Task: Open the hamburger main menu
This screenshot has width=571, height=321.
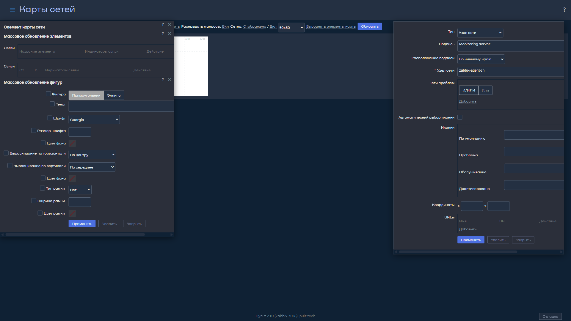Action: 12,10
